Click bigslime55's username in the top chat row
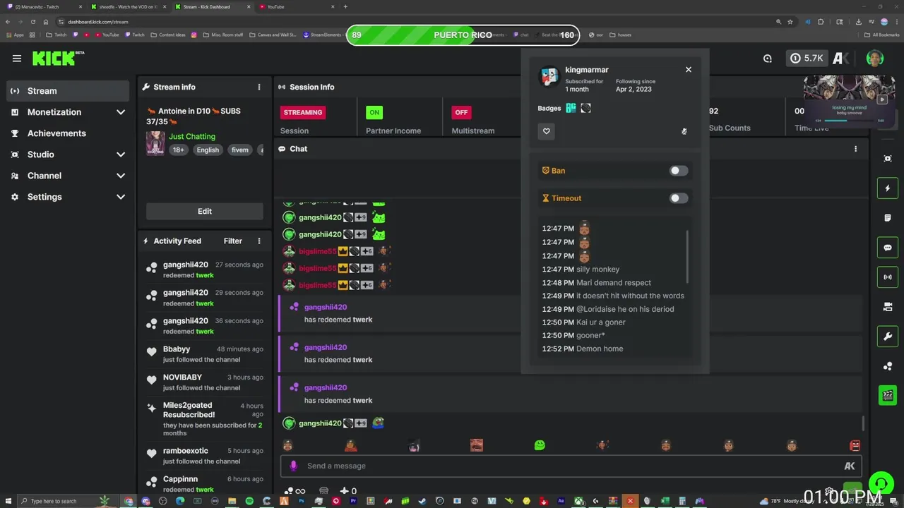This screenshot has height=508, width=904. click(318, 251)
